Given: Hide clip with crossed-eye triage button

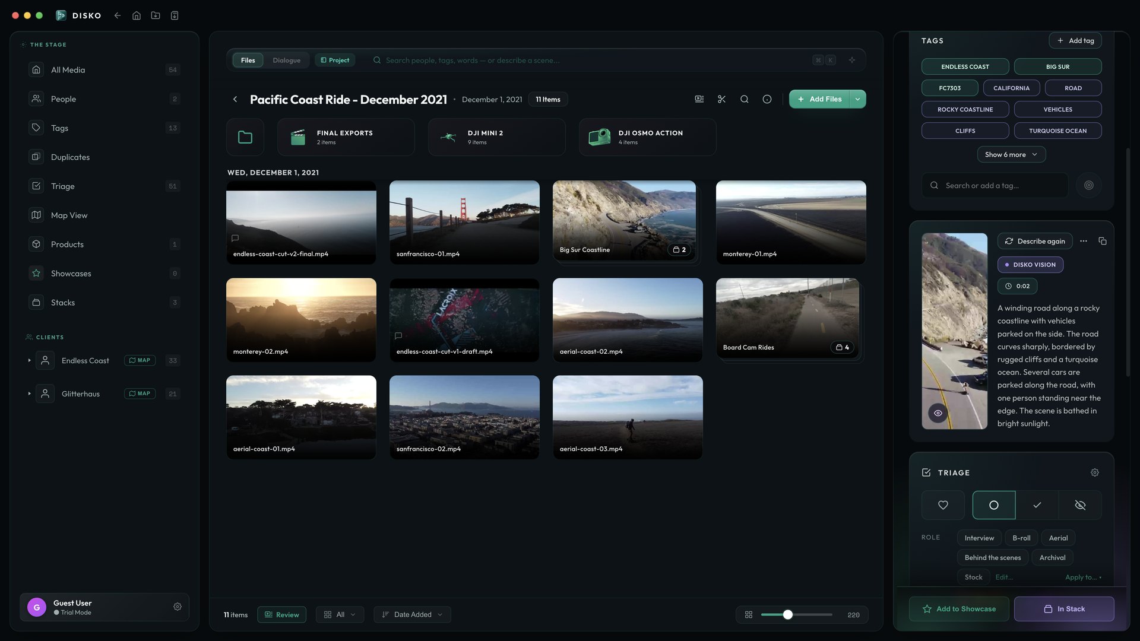Looking at the screenshot, I should (x=1080, y=505).
